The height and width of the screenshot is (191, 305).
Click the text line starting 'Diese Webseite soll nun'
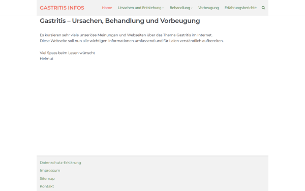132,41
